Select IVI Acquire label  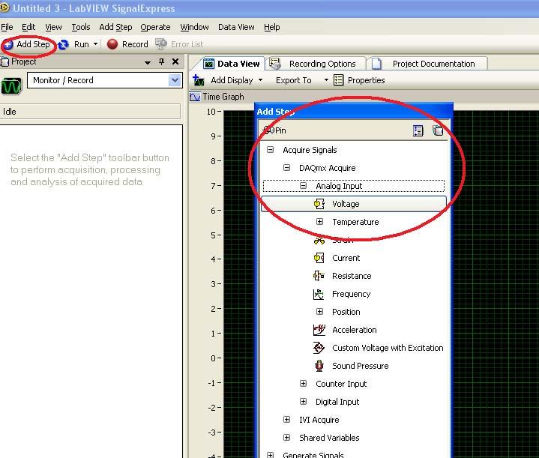pos(319,420)
